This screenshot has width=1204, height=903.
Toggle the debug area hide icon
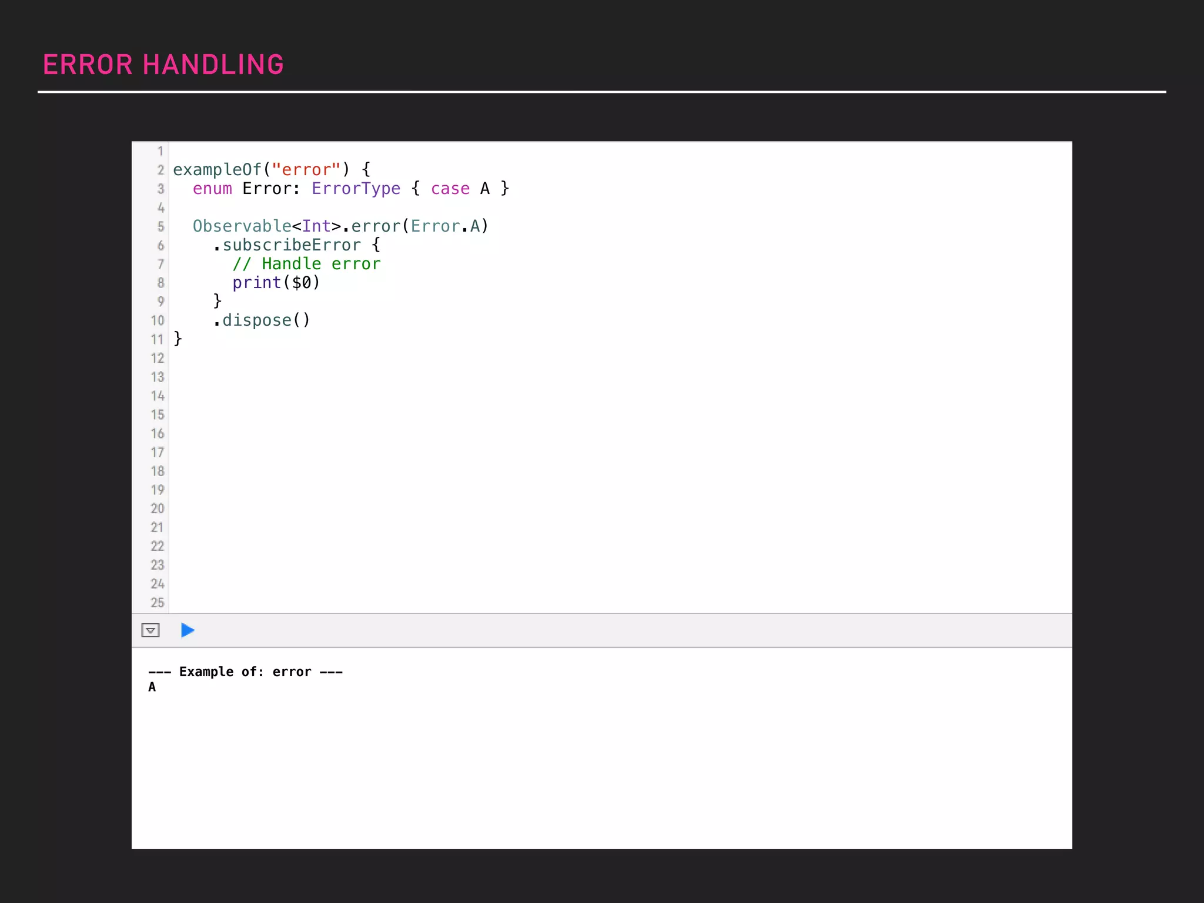150,630
